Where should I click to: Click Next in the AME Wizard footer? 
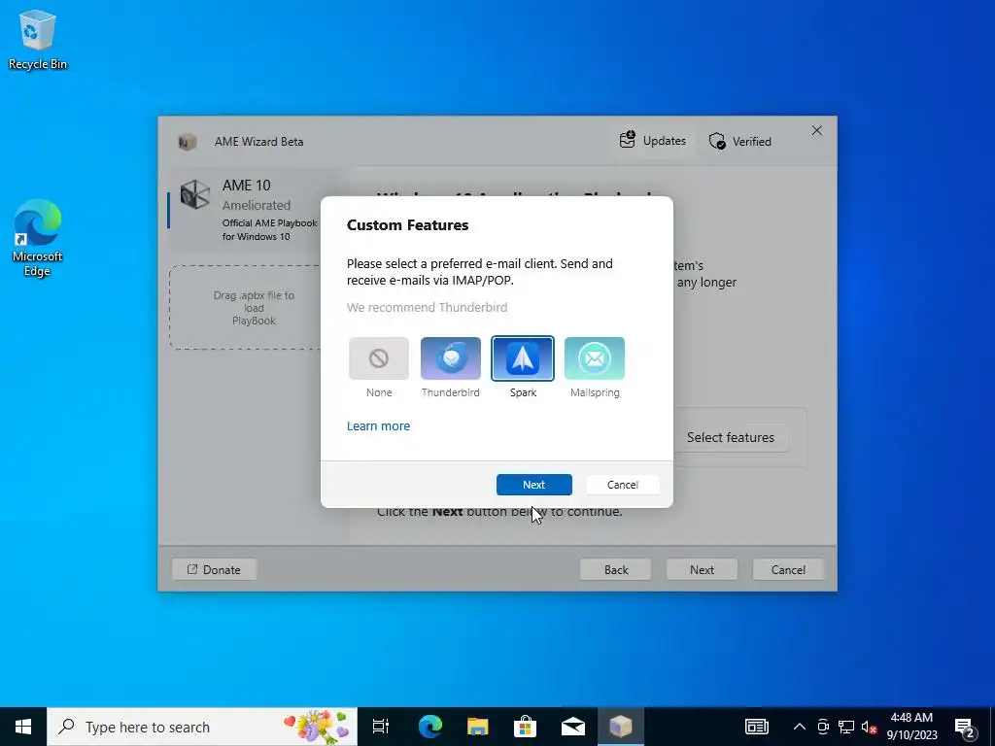(x=702, y=569)
